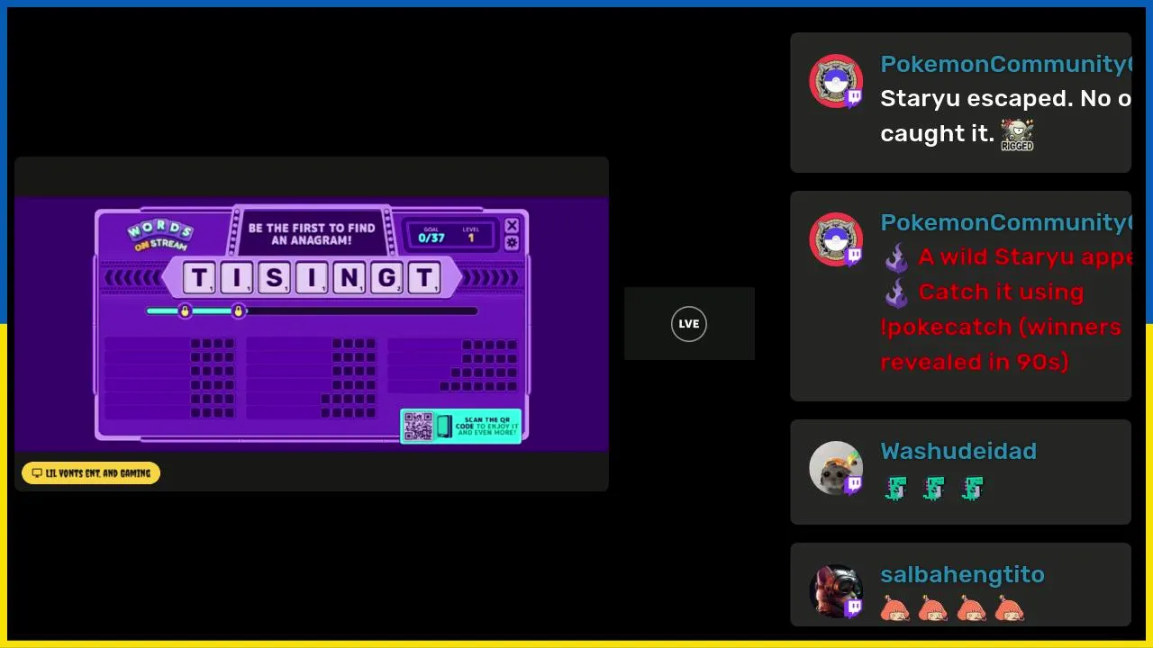Image resolution: width=1153 pixels, height=648 pixels.
Task: Click the lock marker at the cyan fill's end
Action: pyautogui.click(x=239, y=311)
